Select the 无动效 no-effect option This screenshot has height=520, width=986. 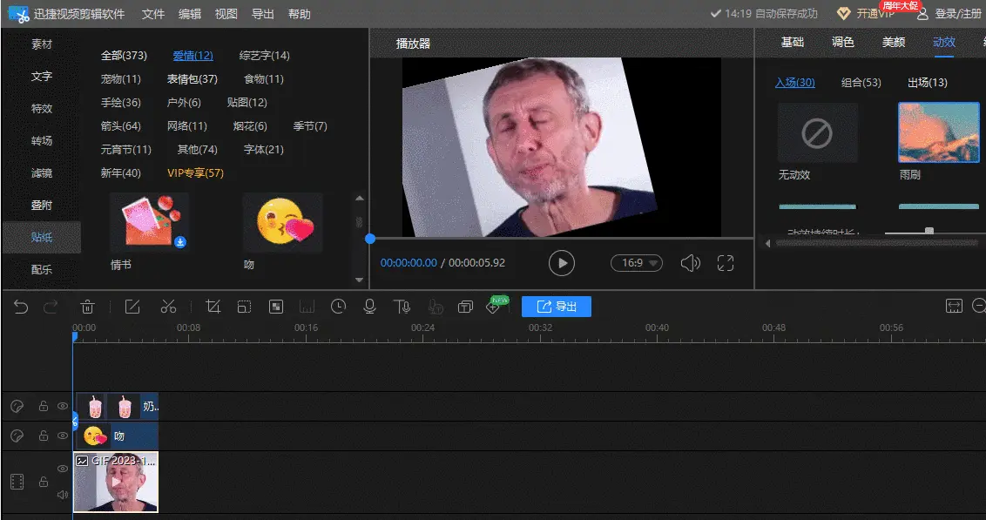point(818,133)
